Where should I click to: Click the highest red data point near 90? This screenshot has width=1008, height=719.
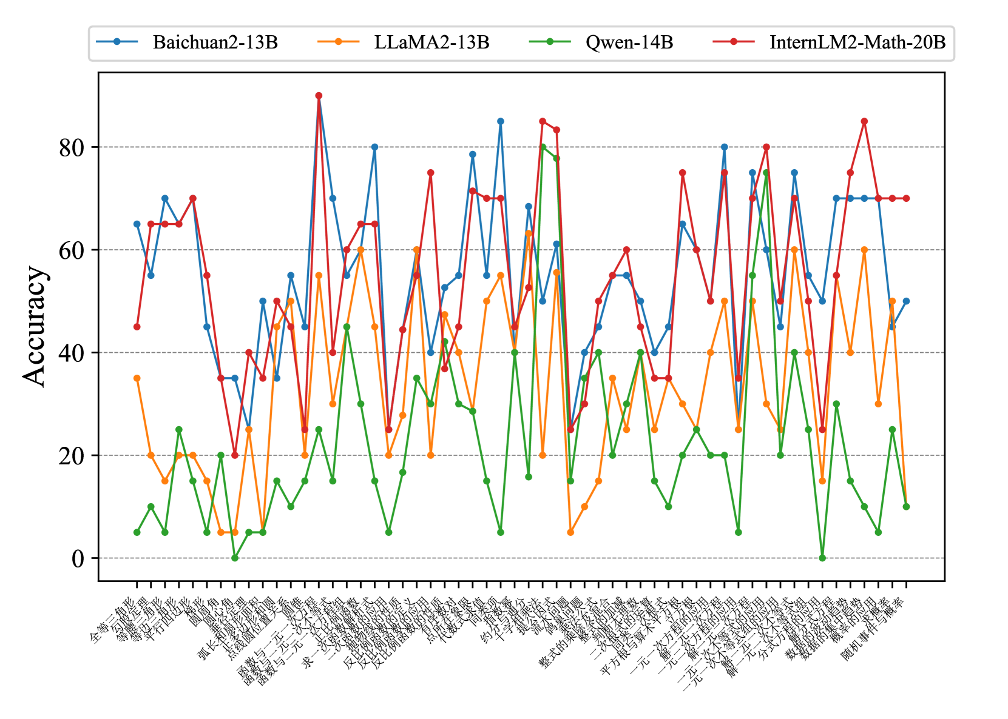click(x=319, y=96)
